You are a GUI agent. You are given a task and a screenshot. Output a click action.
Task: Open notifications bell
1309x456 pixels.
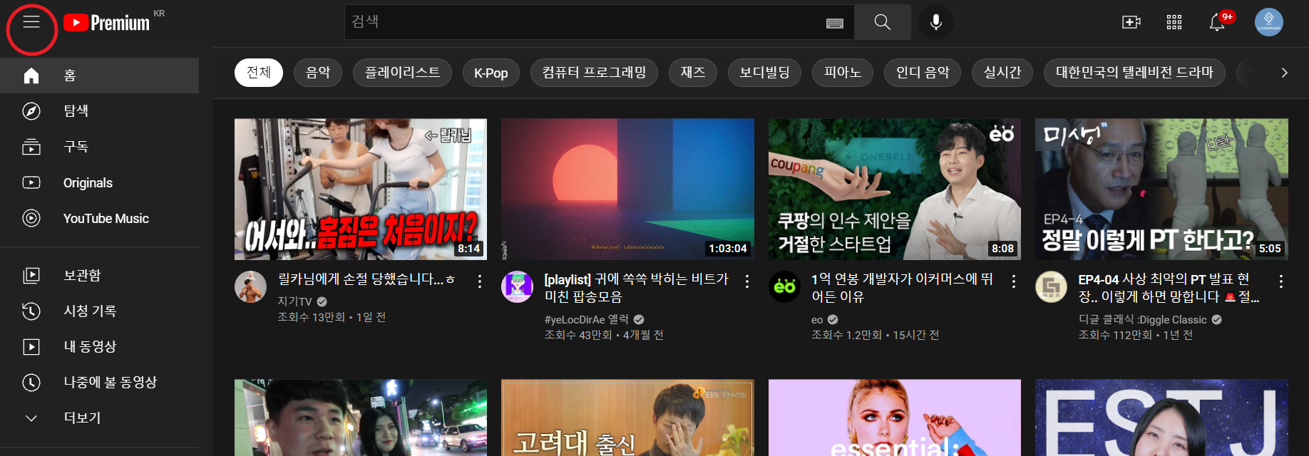click(1218, 22)
